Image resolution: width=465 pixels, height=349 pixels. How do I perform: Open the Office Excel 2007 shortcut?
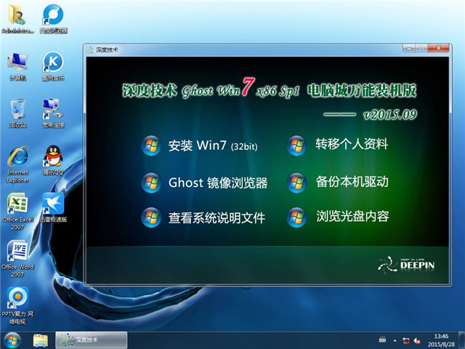coord(17,212)
